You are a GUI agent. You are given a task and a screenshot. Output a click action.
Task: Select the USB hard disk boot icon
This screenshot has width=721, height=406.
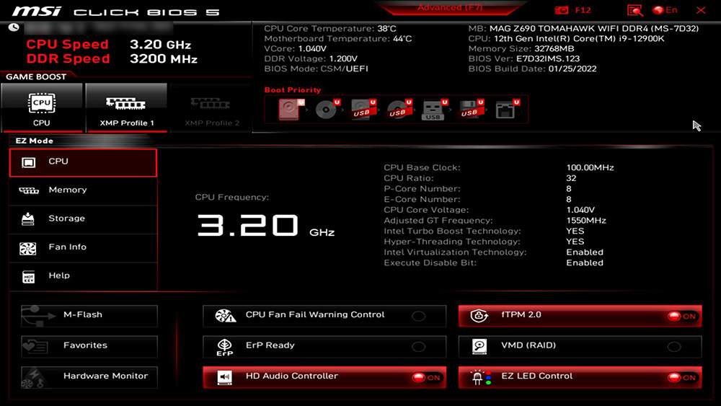[x=362, y=110]
